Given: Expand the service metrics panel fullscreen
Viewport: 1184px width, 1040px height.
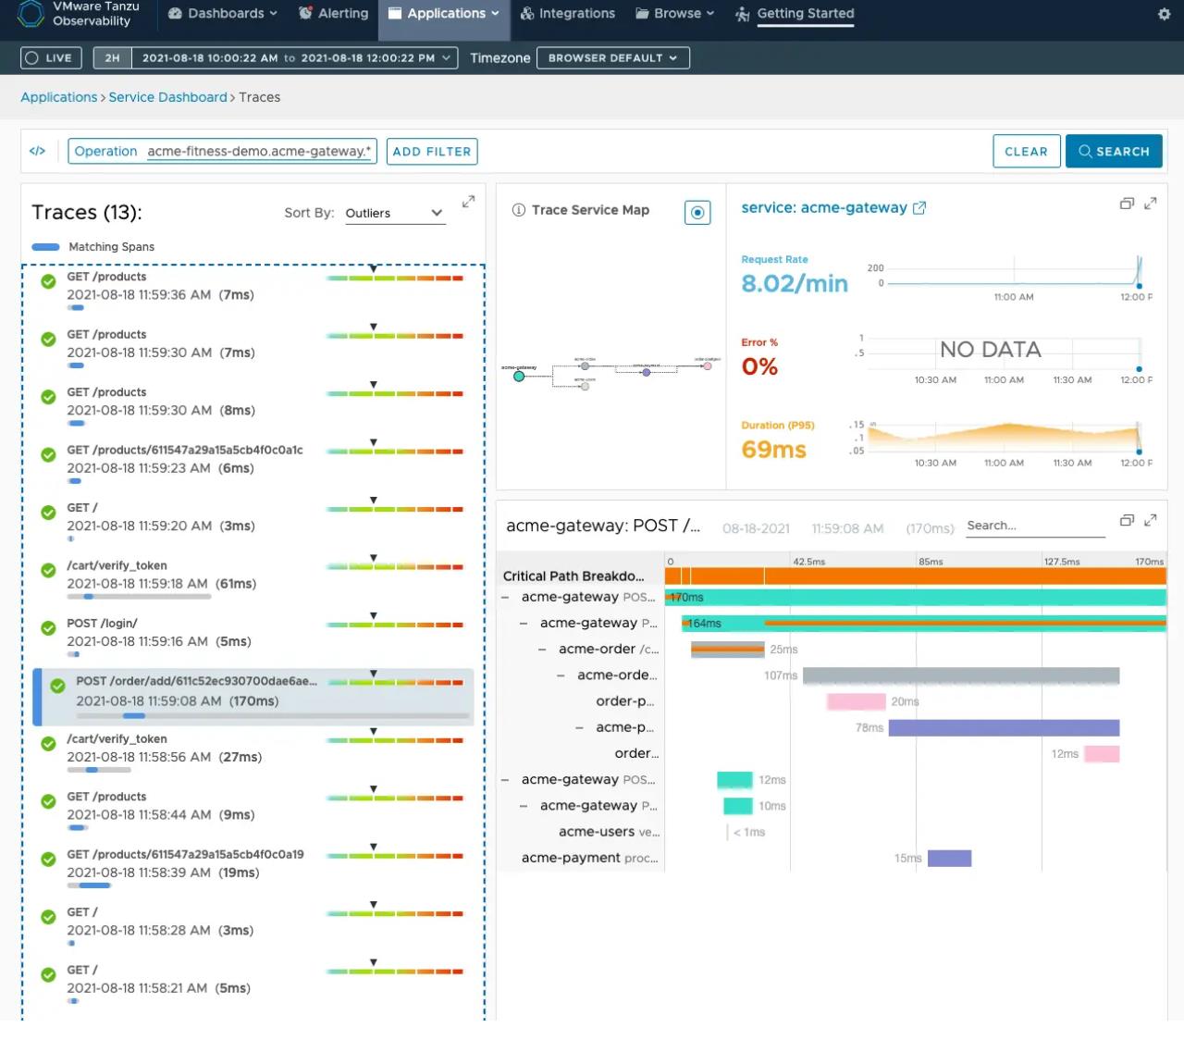Looking at the screenshot, I should click(x=1151, y=204).
